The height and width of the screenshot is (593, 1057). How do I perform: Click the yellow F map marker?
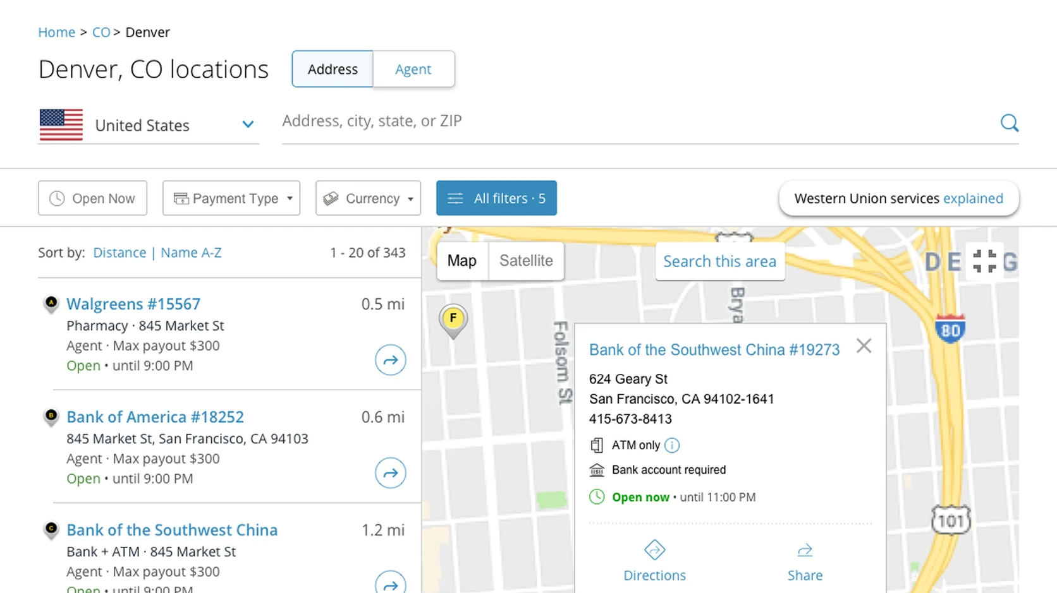tap(453, 321)
